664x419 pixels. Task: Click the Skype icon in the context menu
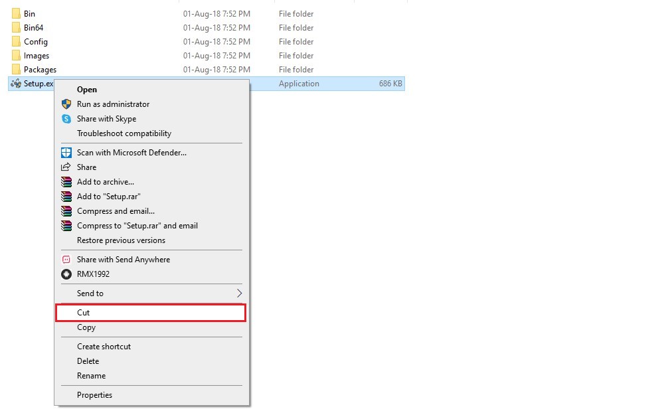point(66,119)
